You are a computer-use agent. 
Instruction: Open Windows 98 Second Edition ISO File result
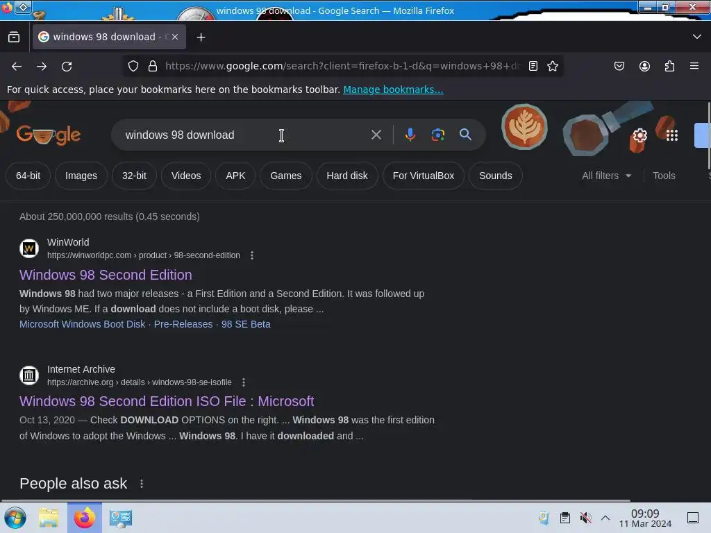(x=167, y=401)
